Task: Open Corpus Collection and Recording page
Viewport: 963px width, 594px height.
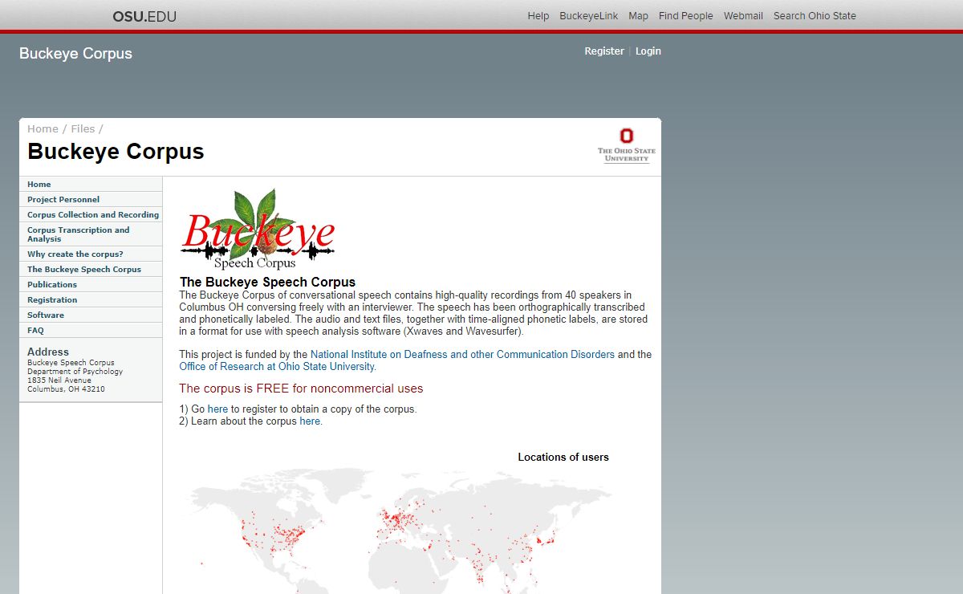Action: pos(91,215)
